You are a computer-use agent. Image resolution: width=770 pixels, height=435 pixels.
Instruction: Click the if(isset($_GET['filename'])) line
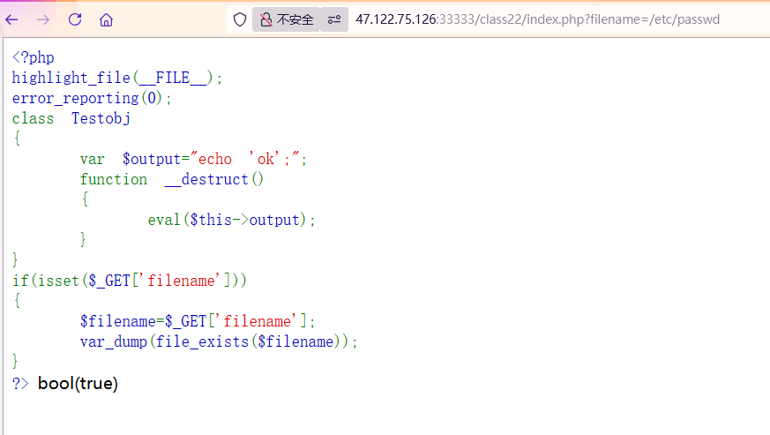tap(130, 281)
